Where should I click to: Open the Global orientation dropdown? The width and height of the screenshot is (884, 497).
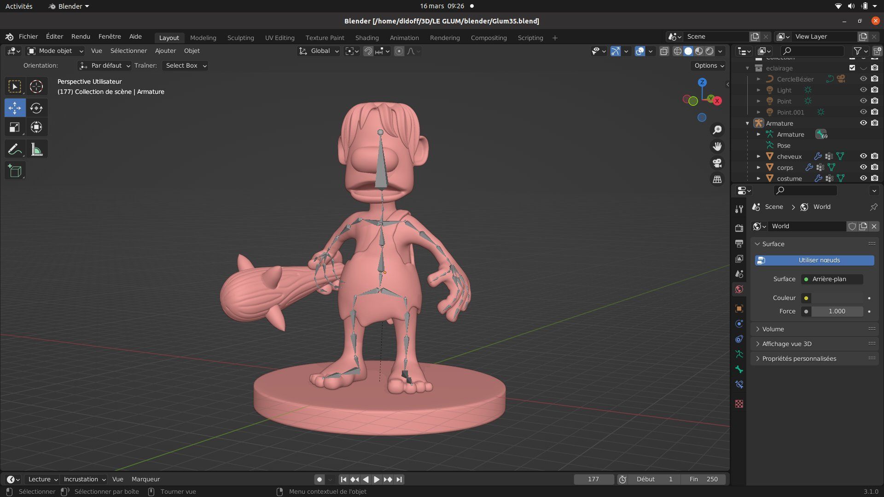click(319, 51)
